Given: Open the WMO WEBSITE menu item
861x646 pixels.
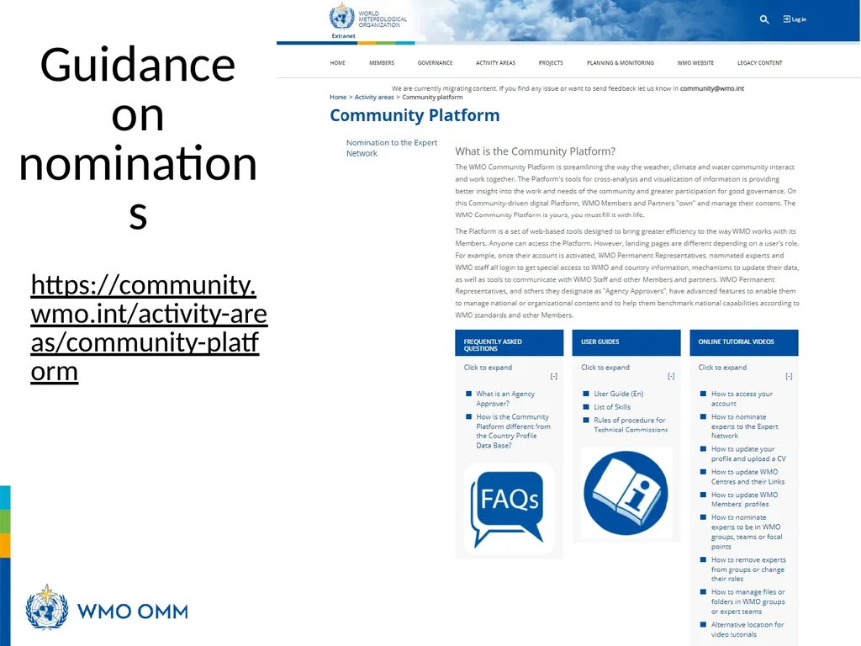Looking at the screenshot, I should click(x=695, y=63).
